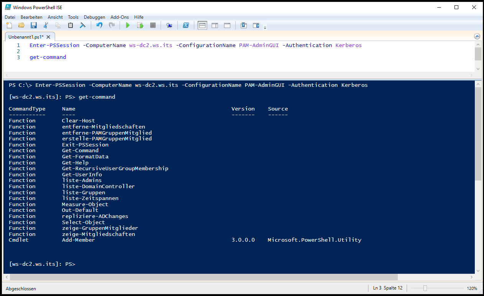This screenshot has width=484, height=296.
Task: Select liste-Zeitspannen row text
Action: [90, 198]
